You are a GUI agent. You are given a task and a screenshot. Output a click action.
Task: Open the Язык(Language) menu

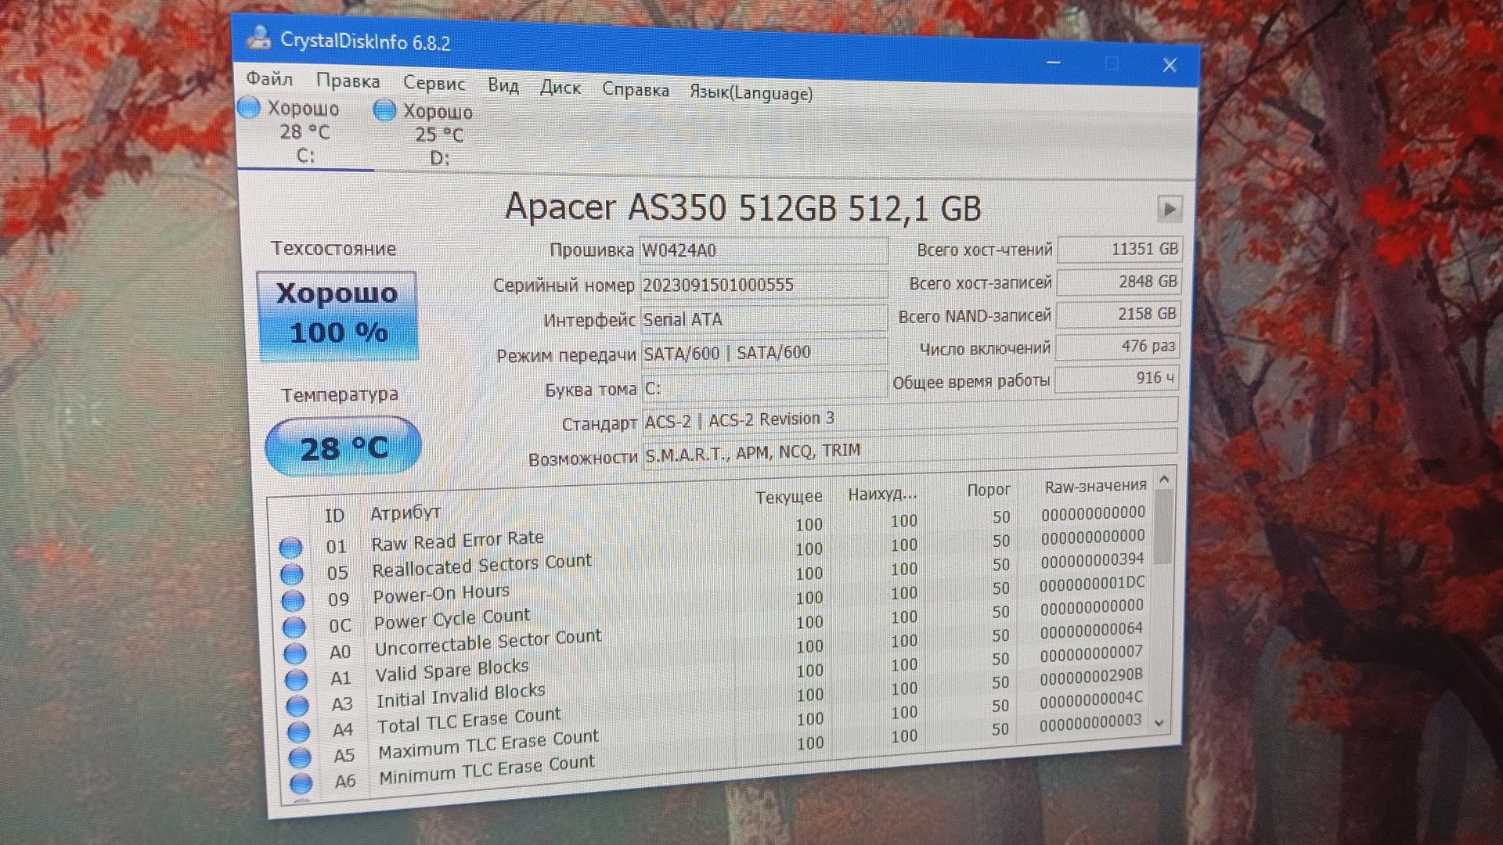[x=751, y=93]
